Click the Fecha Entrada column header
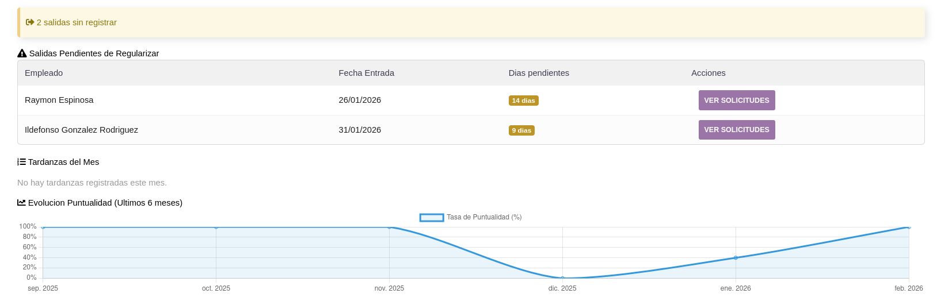The width and height of the screenshot is (937, 297). 366,73
